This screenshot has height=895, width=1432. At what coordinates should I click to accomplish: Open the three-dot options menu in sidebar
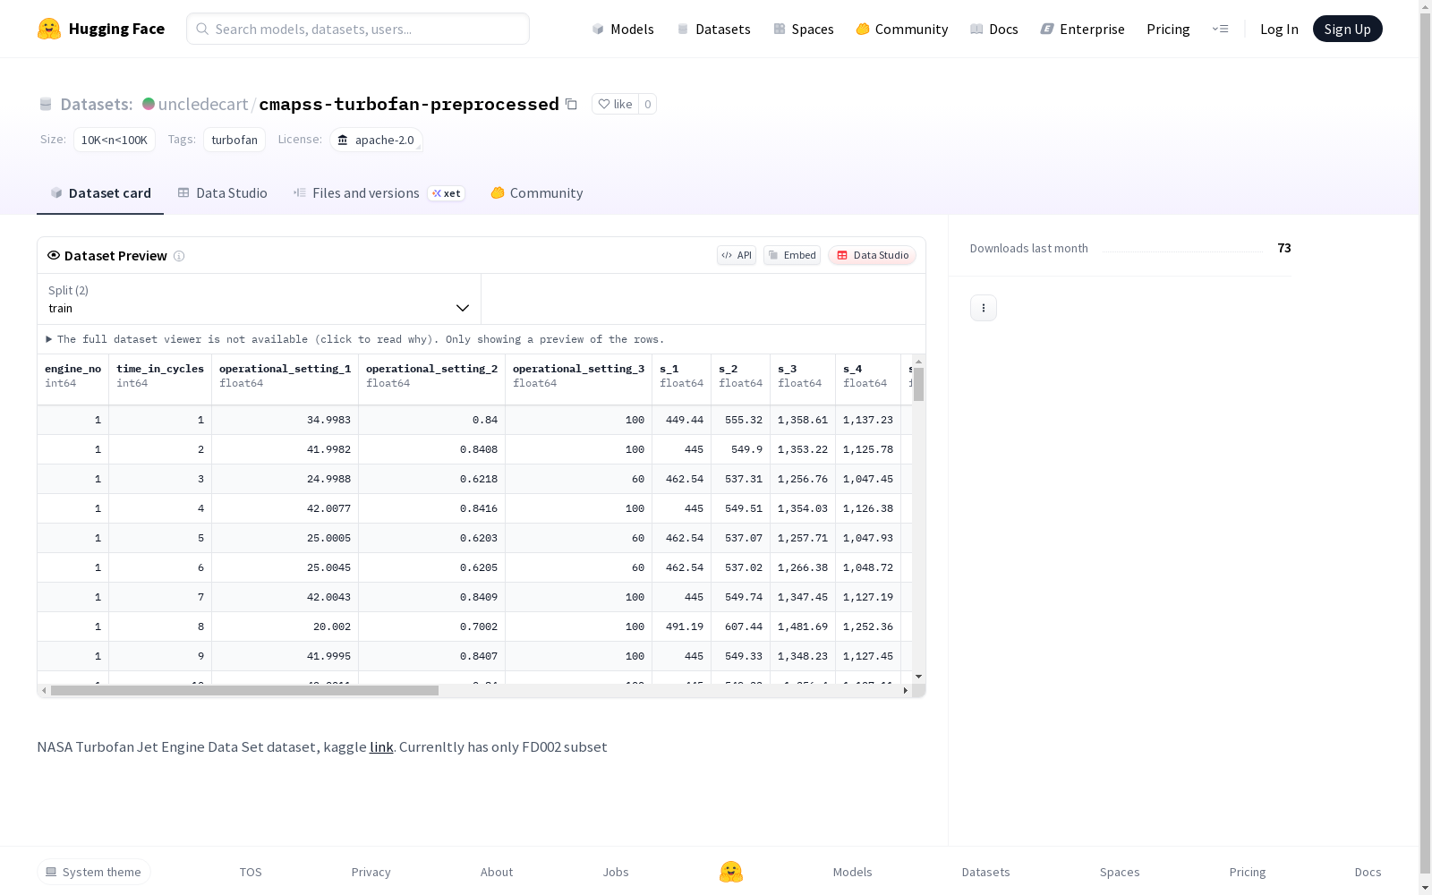[984, 308]
